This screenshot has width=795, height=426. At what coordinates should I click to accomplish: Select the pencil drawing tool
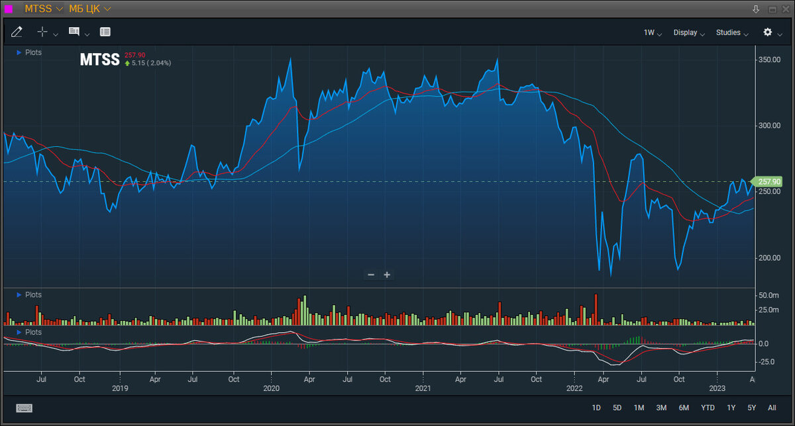point(17,32)
